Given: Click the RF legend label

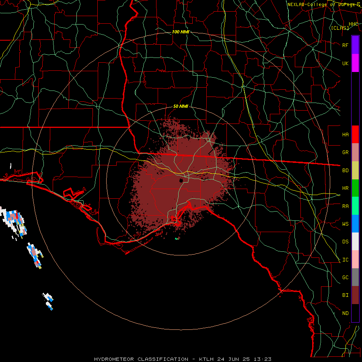Looking at the screenshot, I should pos(345,45).
